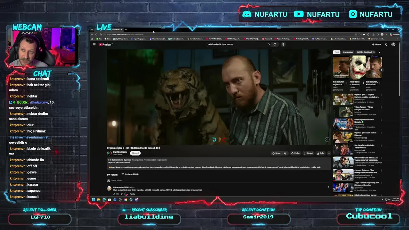The height and width of the screenshot is (230, 409).
Task: Clear the YouTube search query with X
Action: tap(269, 44)
